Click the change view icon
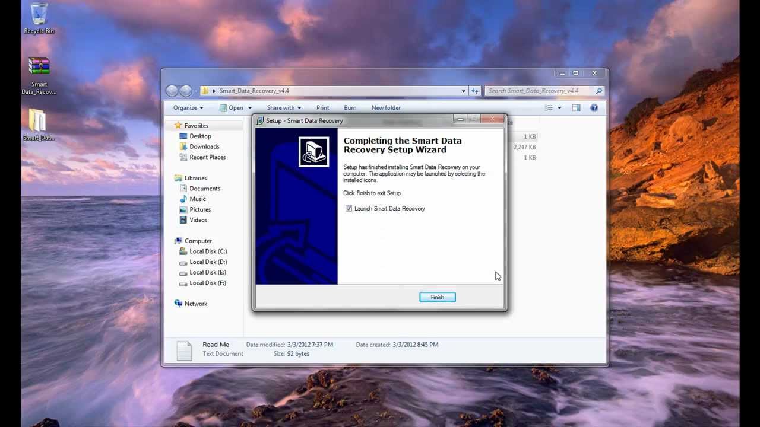 (x=549, y=108)
